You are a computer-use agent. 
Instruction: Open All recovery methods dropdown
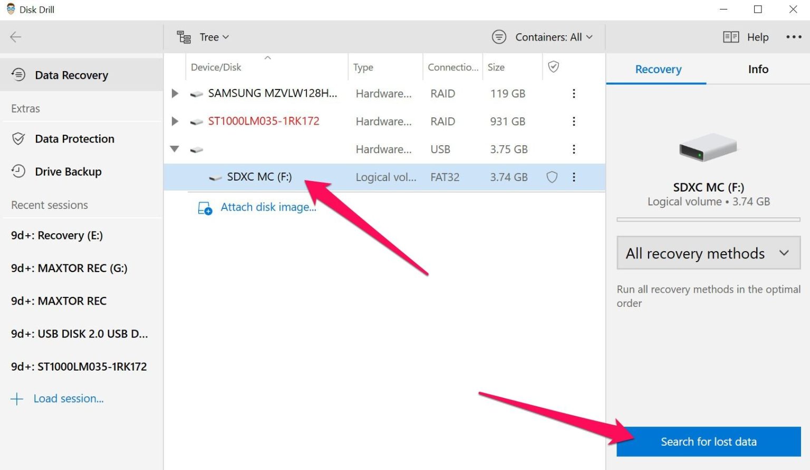click(708, 254)
